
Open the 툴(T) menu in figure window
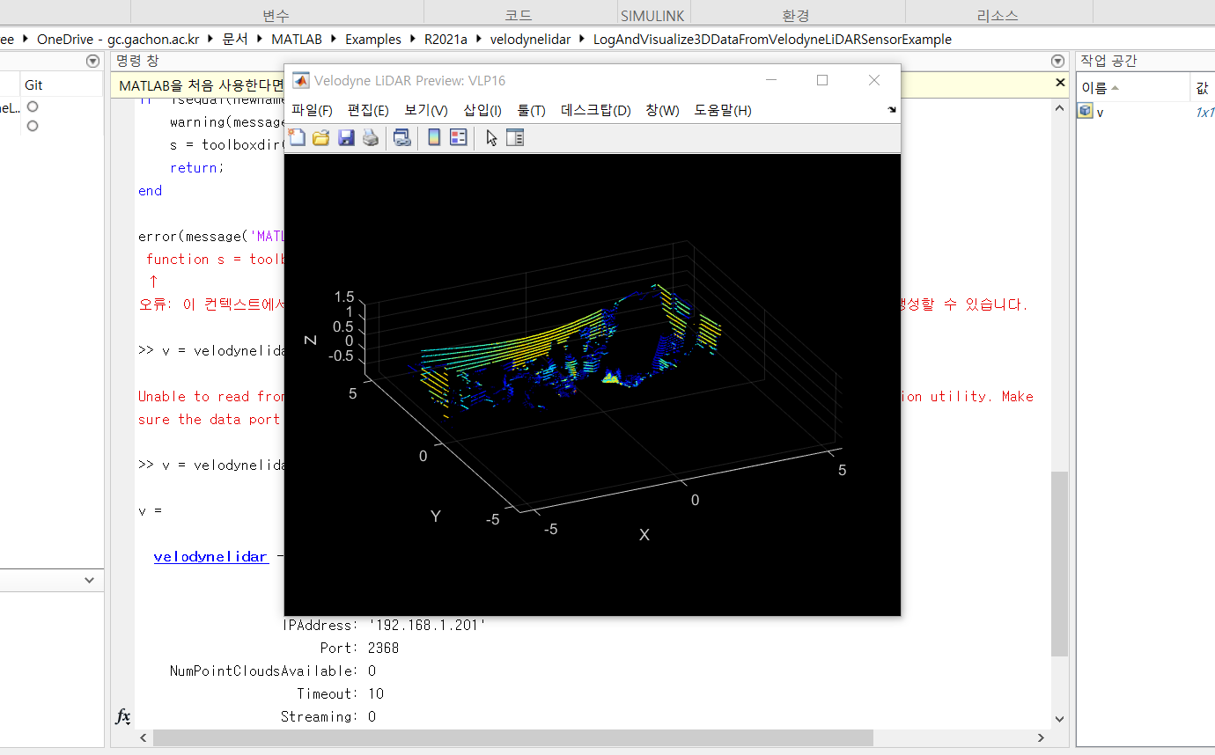pyautogui.click(x=532, y=110)
